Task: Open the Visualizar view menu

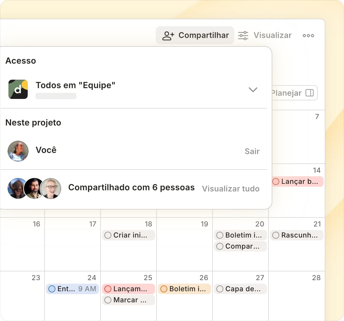Action: coord(272,36)
